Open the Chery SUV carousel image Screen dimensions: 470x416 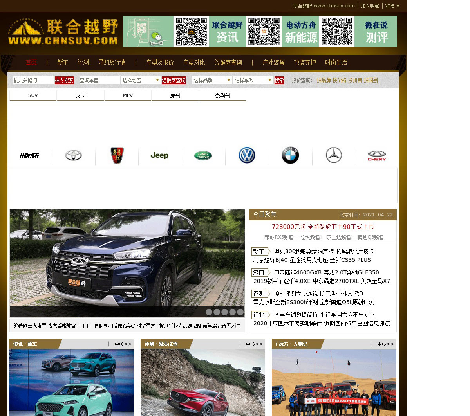(x=127, y=263)
